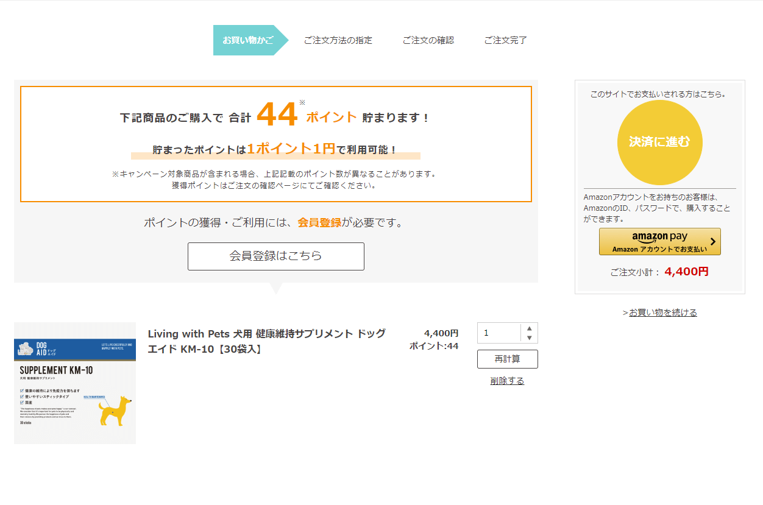
Task: Follow the お買い物を続ける link
Action: click(662, 313)
